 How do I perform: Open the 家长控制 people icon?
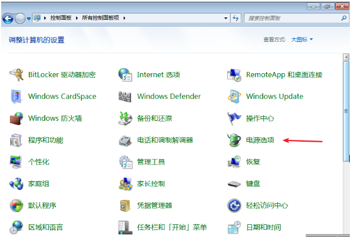tap(125, 184)
